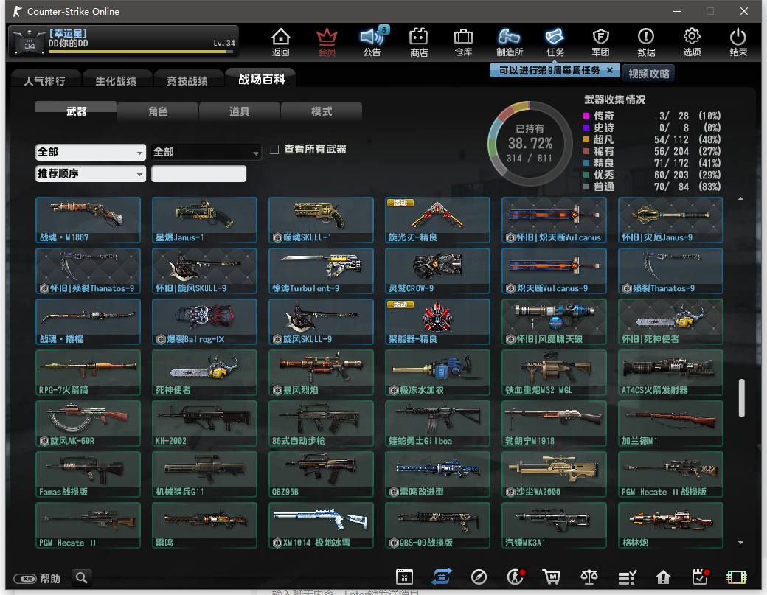Open the 公告 announcements speaker icon
This screenshot has height=595, width=767.
[372, 42]
